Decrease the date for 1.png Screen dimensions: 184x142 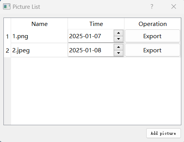click(118, 39)
